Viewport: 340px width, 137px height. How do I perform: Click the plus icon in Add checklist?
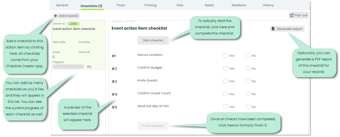56,16
